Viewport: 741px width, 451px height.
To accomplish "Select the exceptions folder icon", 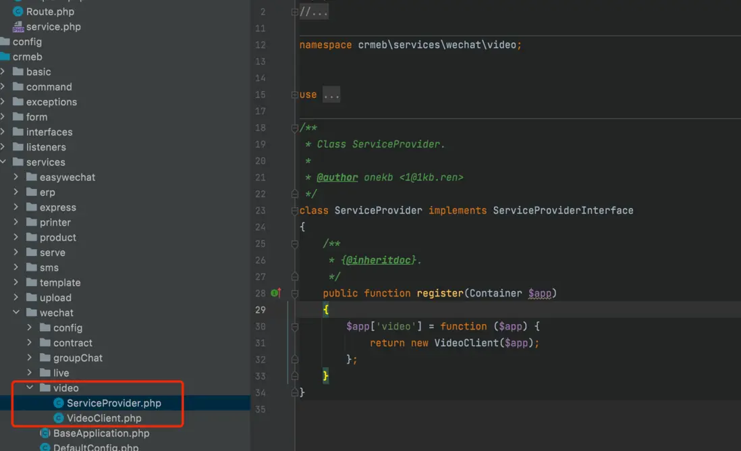I will (18, 102).
